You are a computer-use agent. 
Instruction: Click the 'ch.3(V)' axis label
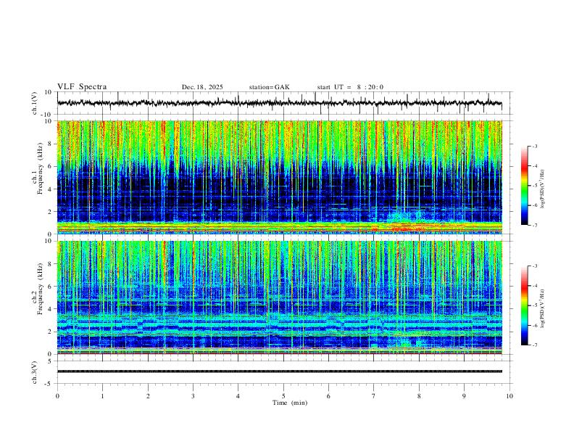tap(35, 372)
